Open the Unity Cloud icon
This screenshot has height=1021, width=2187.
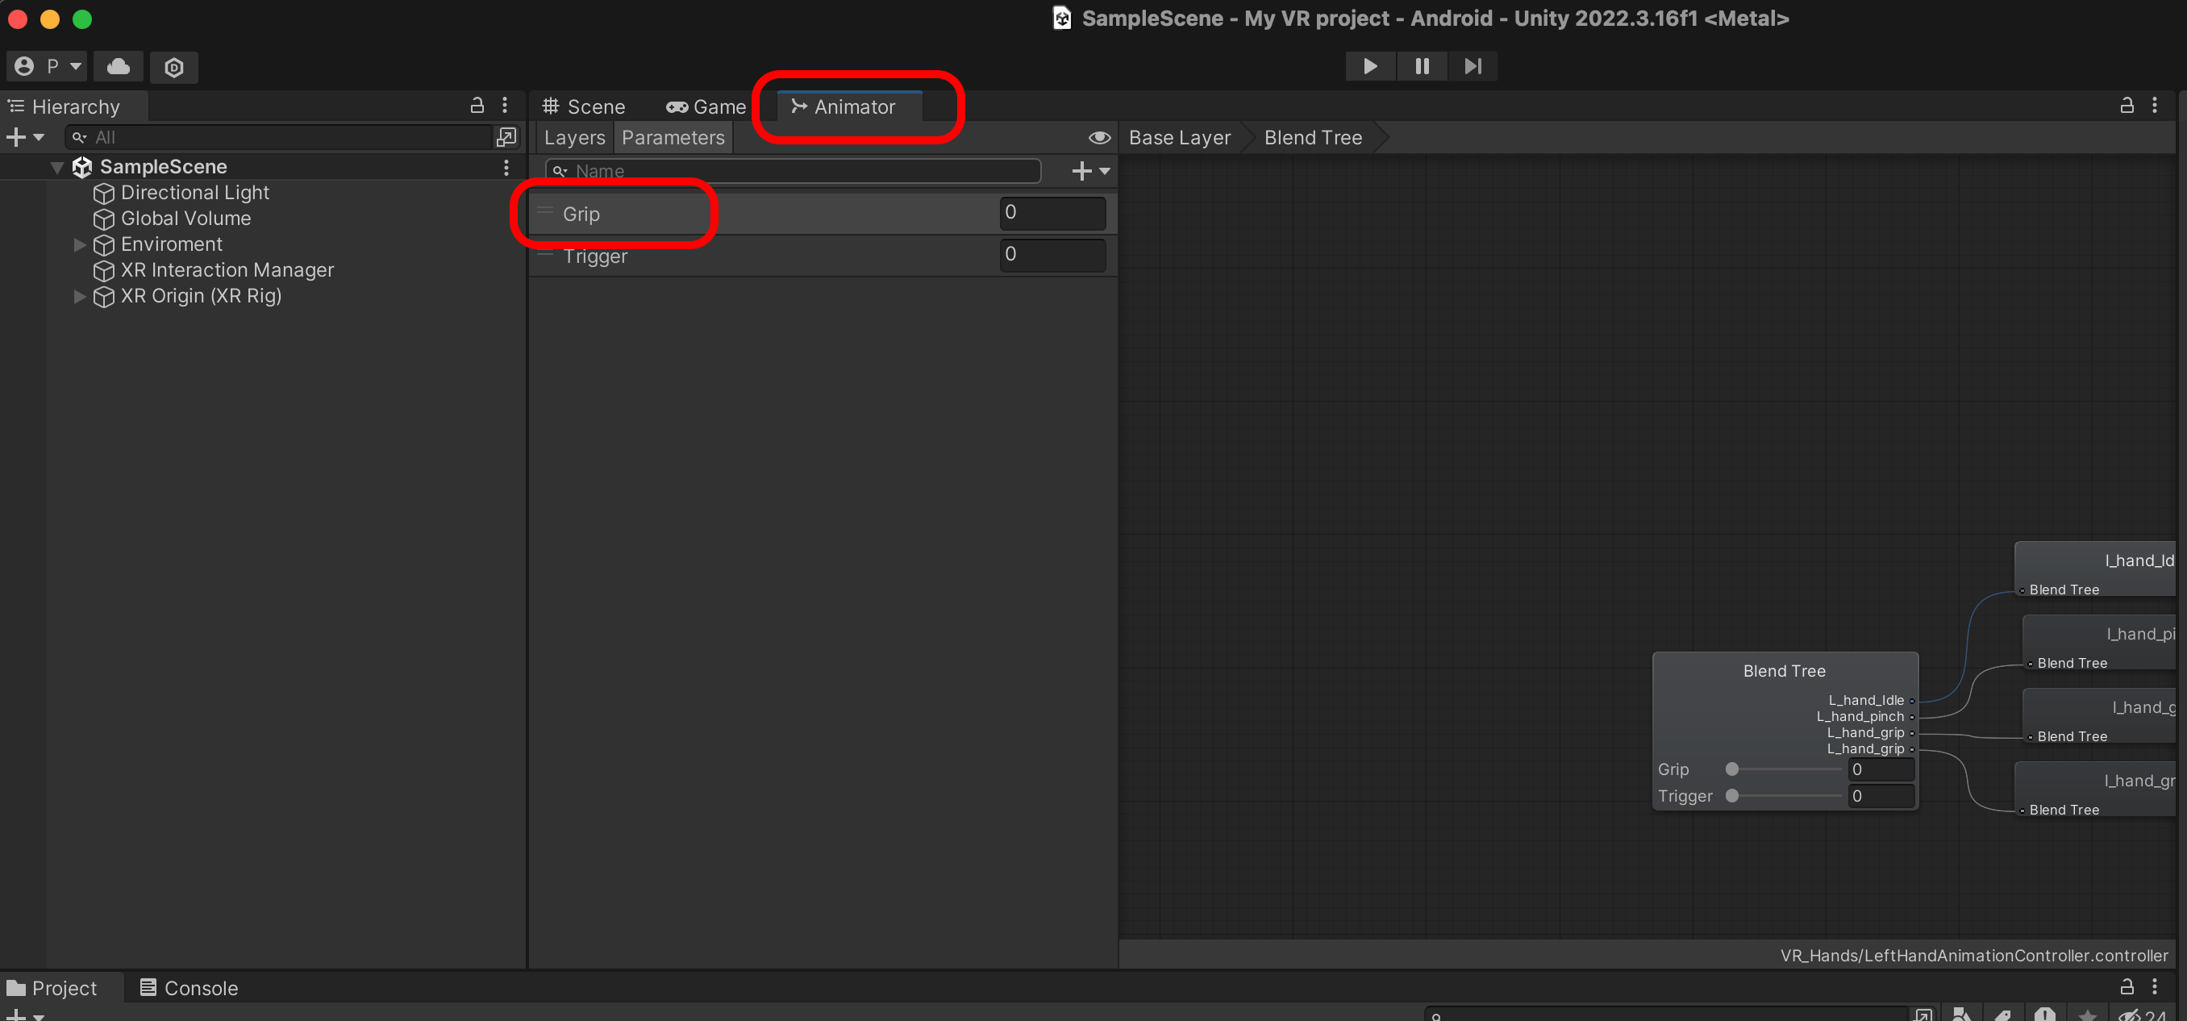[x=118, y=66]
